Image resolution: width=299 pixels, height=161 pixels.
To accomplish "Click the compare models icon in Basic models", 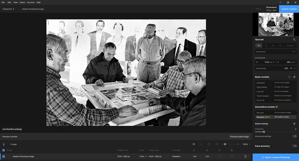I will pyautogui.click(x=289, y=77).
